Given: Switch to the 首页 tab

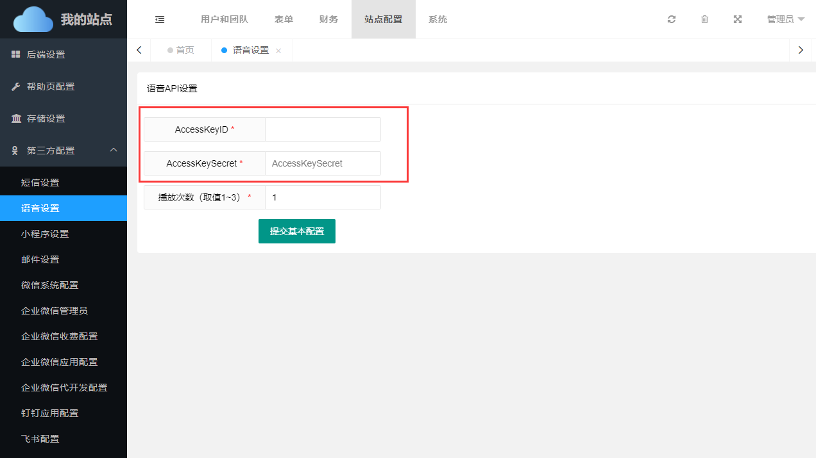Looking at the screenshot, I should point(181,50).
